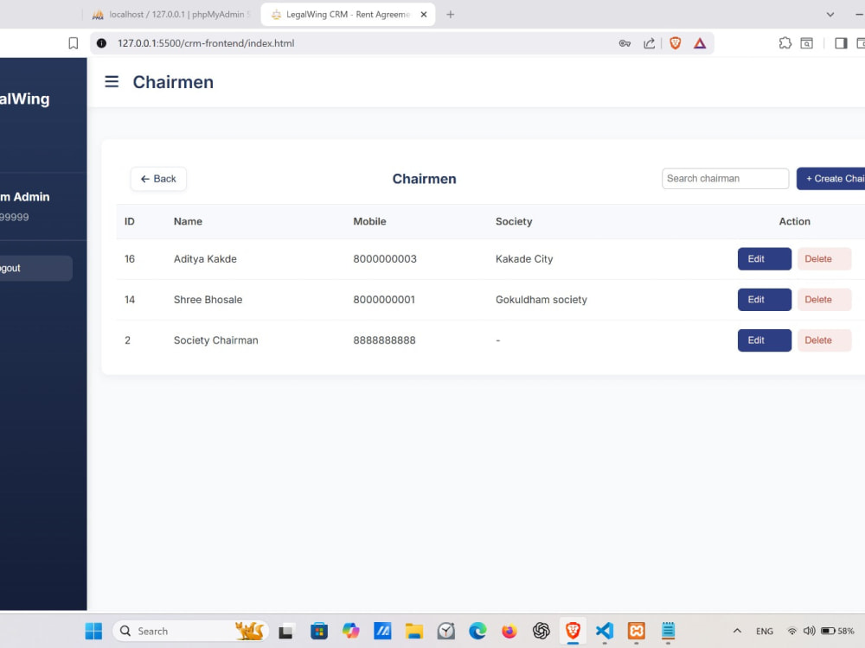Image resolution: width=865 pixels, height=648 pixels.
Task: Select mobile number 8888888888
Action: tap(385, 340)
